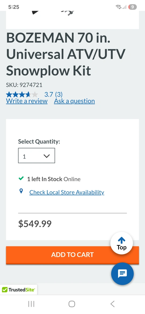Open the Select Quantity dropdown
Image resolution: width=145 pixels, height=314 pixels.
pyautogui.click(x=37, y=156)
